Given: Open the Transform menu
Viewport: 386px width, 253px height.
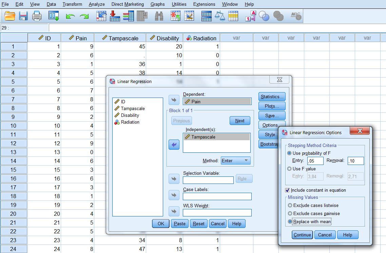Looking at the screenshot, I should tap(72, 4).
